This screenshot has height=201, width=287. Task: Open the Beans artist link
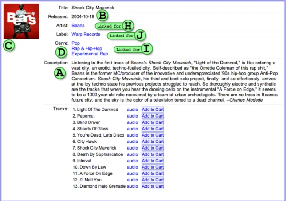(78, 25)
